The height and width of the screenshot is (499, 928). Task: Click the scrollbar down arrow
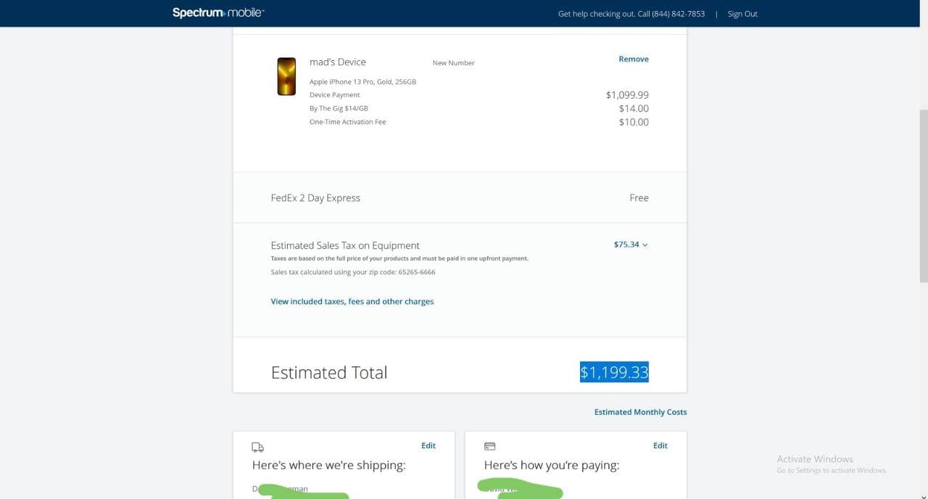[x=923, y=495]
